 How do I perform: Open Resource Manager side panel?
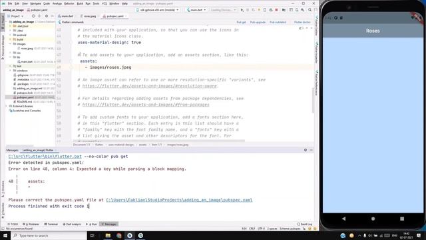point(3,47)
